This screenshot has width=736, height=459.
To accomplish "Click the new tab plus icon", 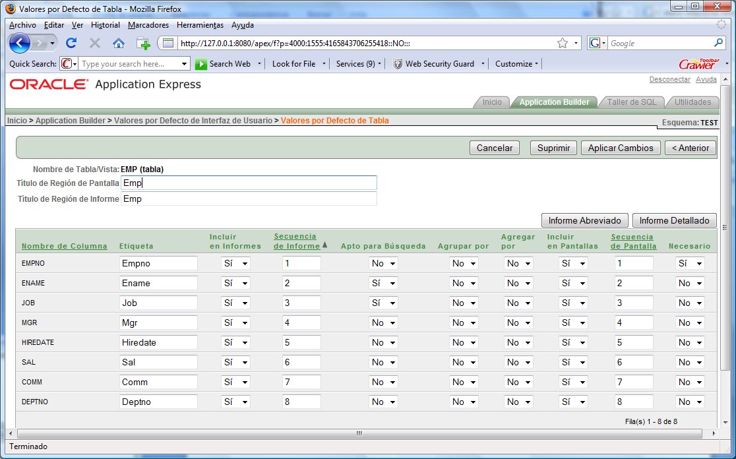I will point(143,44).
